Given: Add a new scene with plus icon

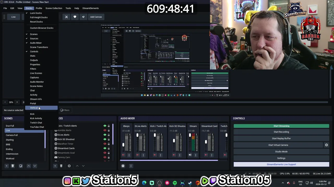Looking at the screenshot, I should coord(7,166).
